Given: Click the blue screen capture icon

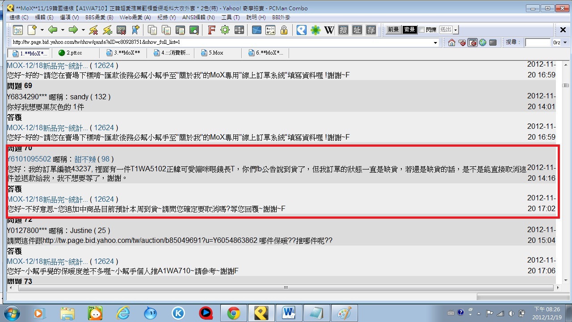Looking at the screenshot, I should pyautogui.click(x=257, y=30).
